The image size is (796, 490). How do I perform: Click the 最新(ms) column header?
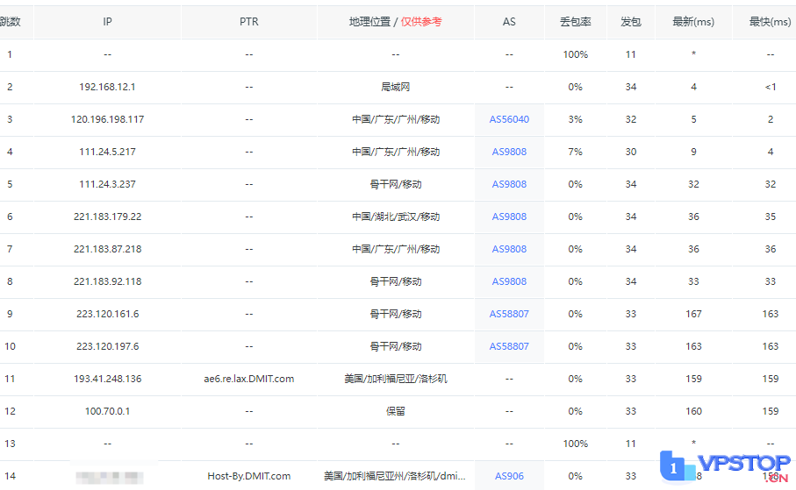tap(693, 22)
